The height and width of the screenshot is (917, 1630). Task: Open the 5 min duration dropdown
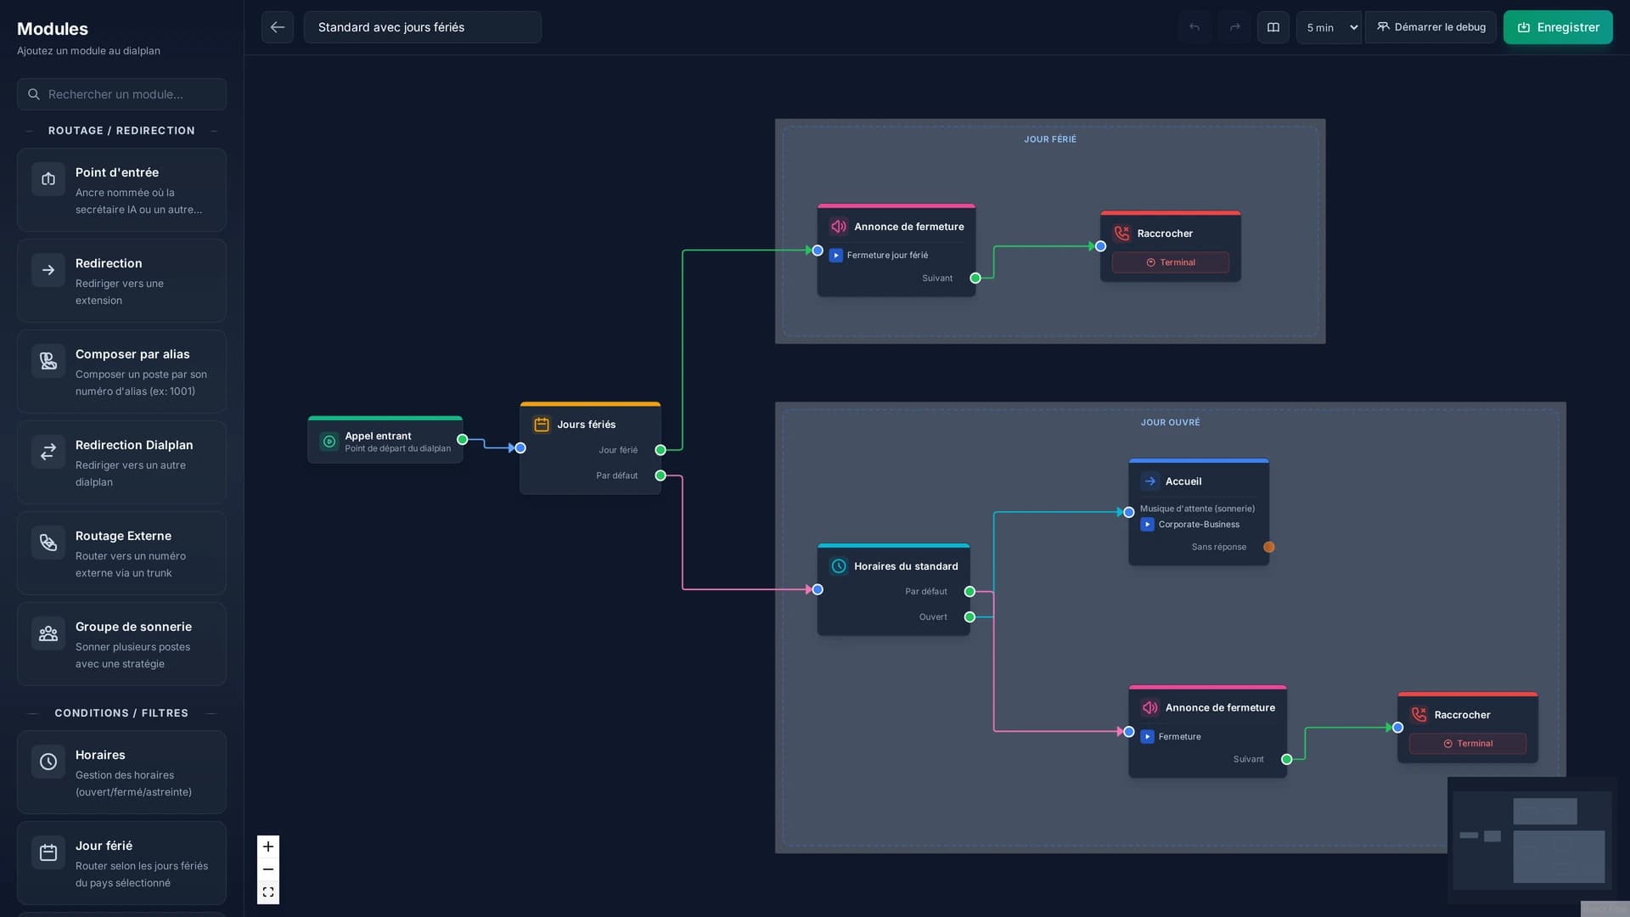pyautogui.click(x=1329, y=27)
